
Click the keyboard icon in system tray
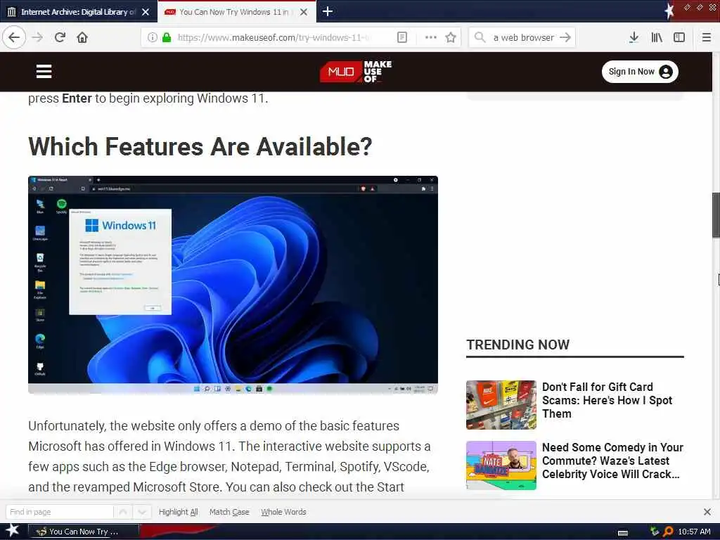[x=623, y=533]
